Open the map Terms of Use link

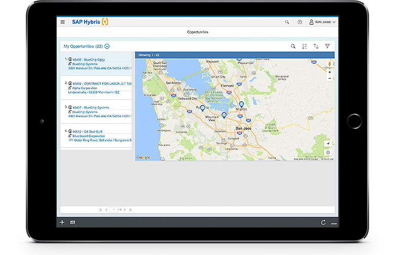pos(327,159)
